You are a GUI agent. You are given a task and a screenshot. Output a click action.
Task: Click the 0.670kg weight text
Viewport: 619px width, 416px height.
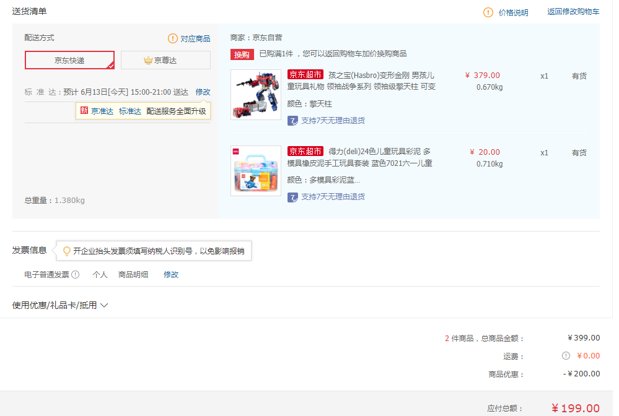489,87
